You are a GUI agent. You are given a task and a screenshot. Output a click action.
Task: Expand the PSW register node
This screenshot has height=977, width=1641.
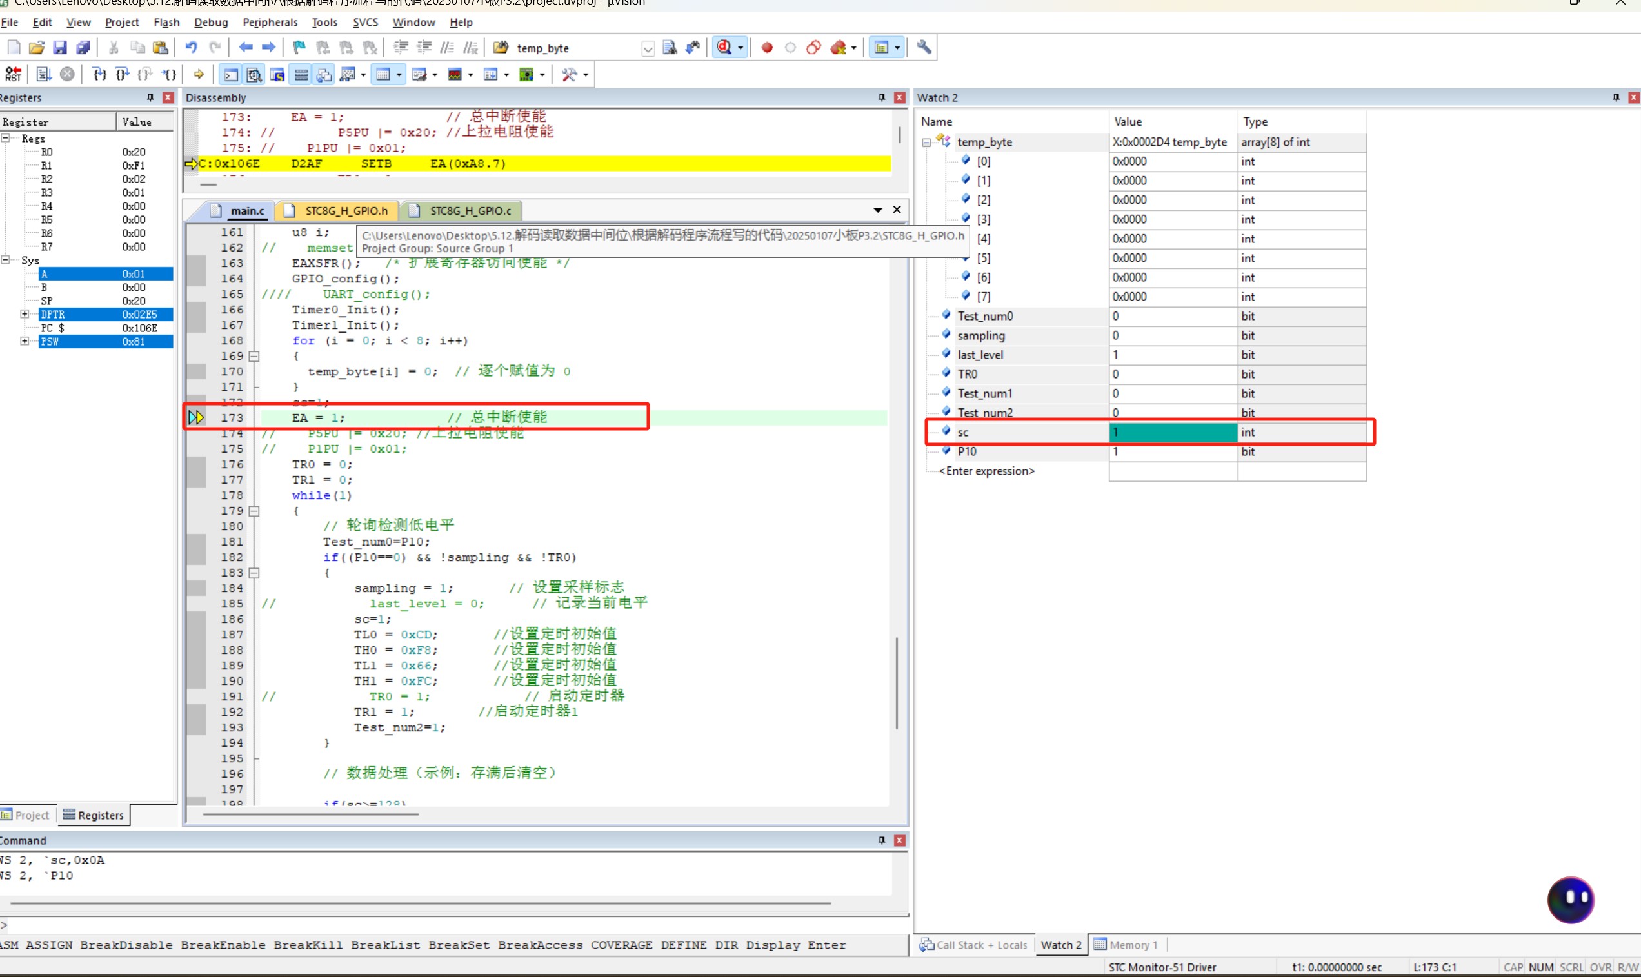pos(25,341)
